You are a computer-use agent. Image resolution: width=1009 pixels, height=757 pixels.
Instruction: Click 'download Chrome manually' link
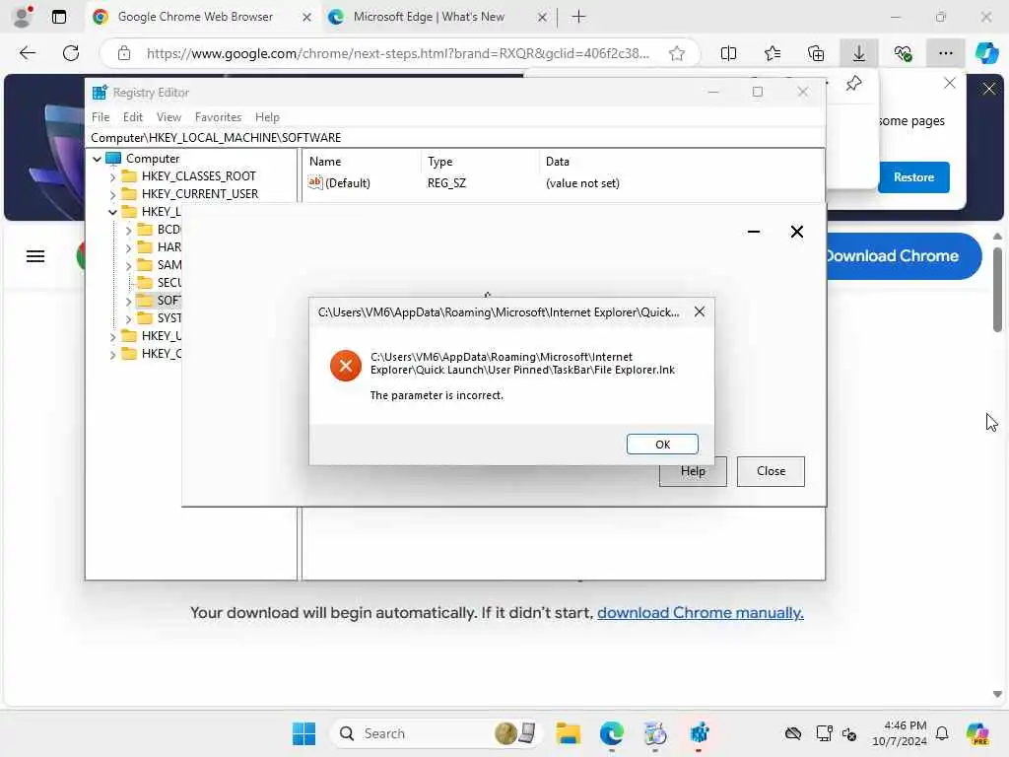701,613
